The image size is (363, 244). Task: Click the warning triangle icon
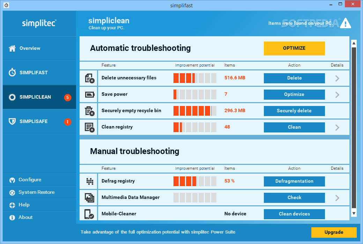(346, 23)
